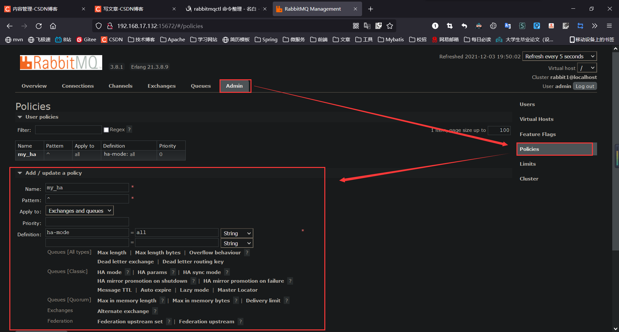Switch to the Channels tab

pos(121,86)
